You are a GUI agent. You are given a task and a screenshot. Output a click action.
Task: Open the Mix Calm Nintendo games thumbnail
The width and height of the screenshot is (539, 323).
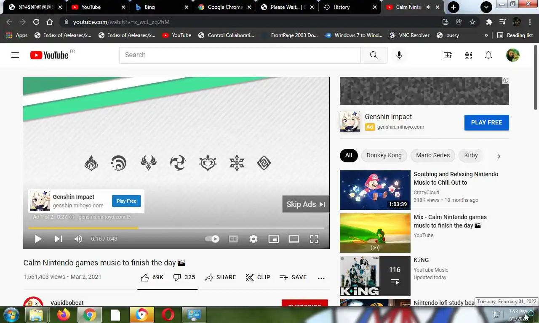click(375, 233)
